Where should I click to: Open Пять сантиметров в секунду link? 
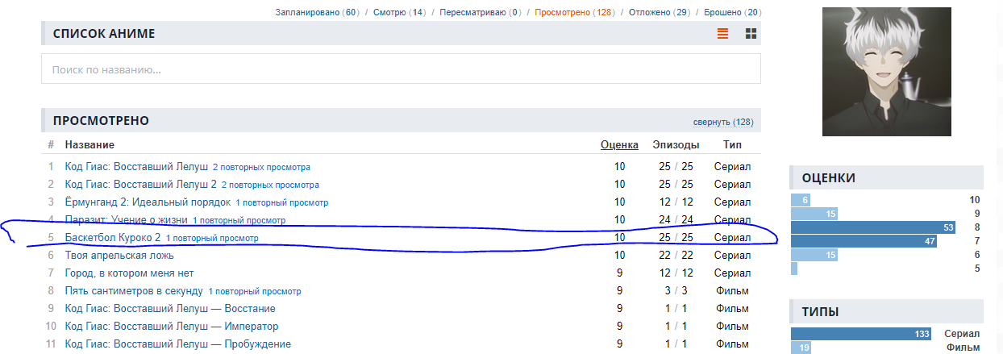pyautogui.click(x=134, y=291)
